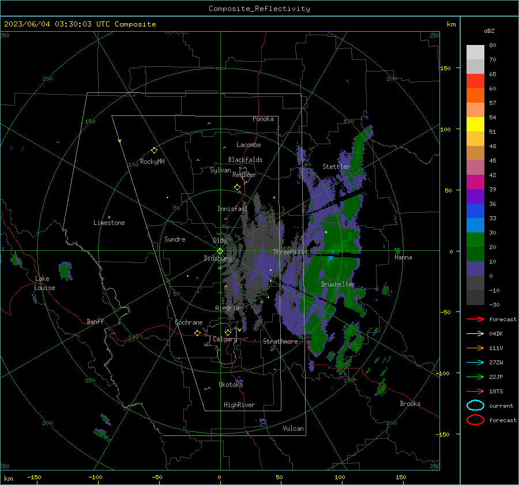Click the cyan 'current' ellipse legend icon
519x485 pixels.
coord(475,405)
